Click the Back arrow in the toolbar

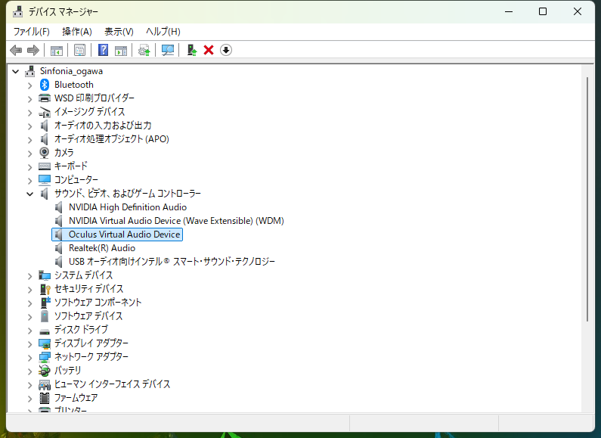[x=16, y=50]
